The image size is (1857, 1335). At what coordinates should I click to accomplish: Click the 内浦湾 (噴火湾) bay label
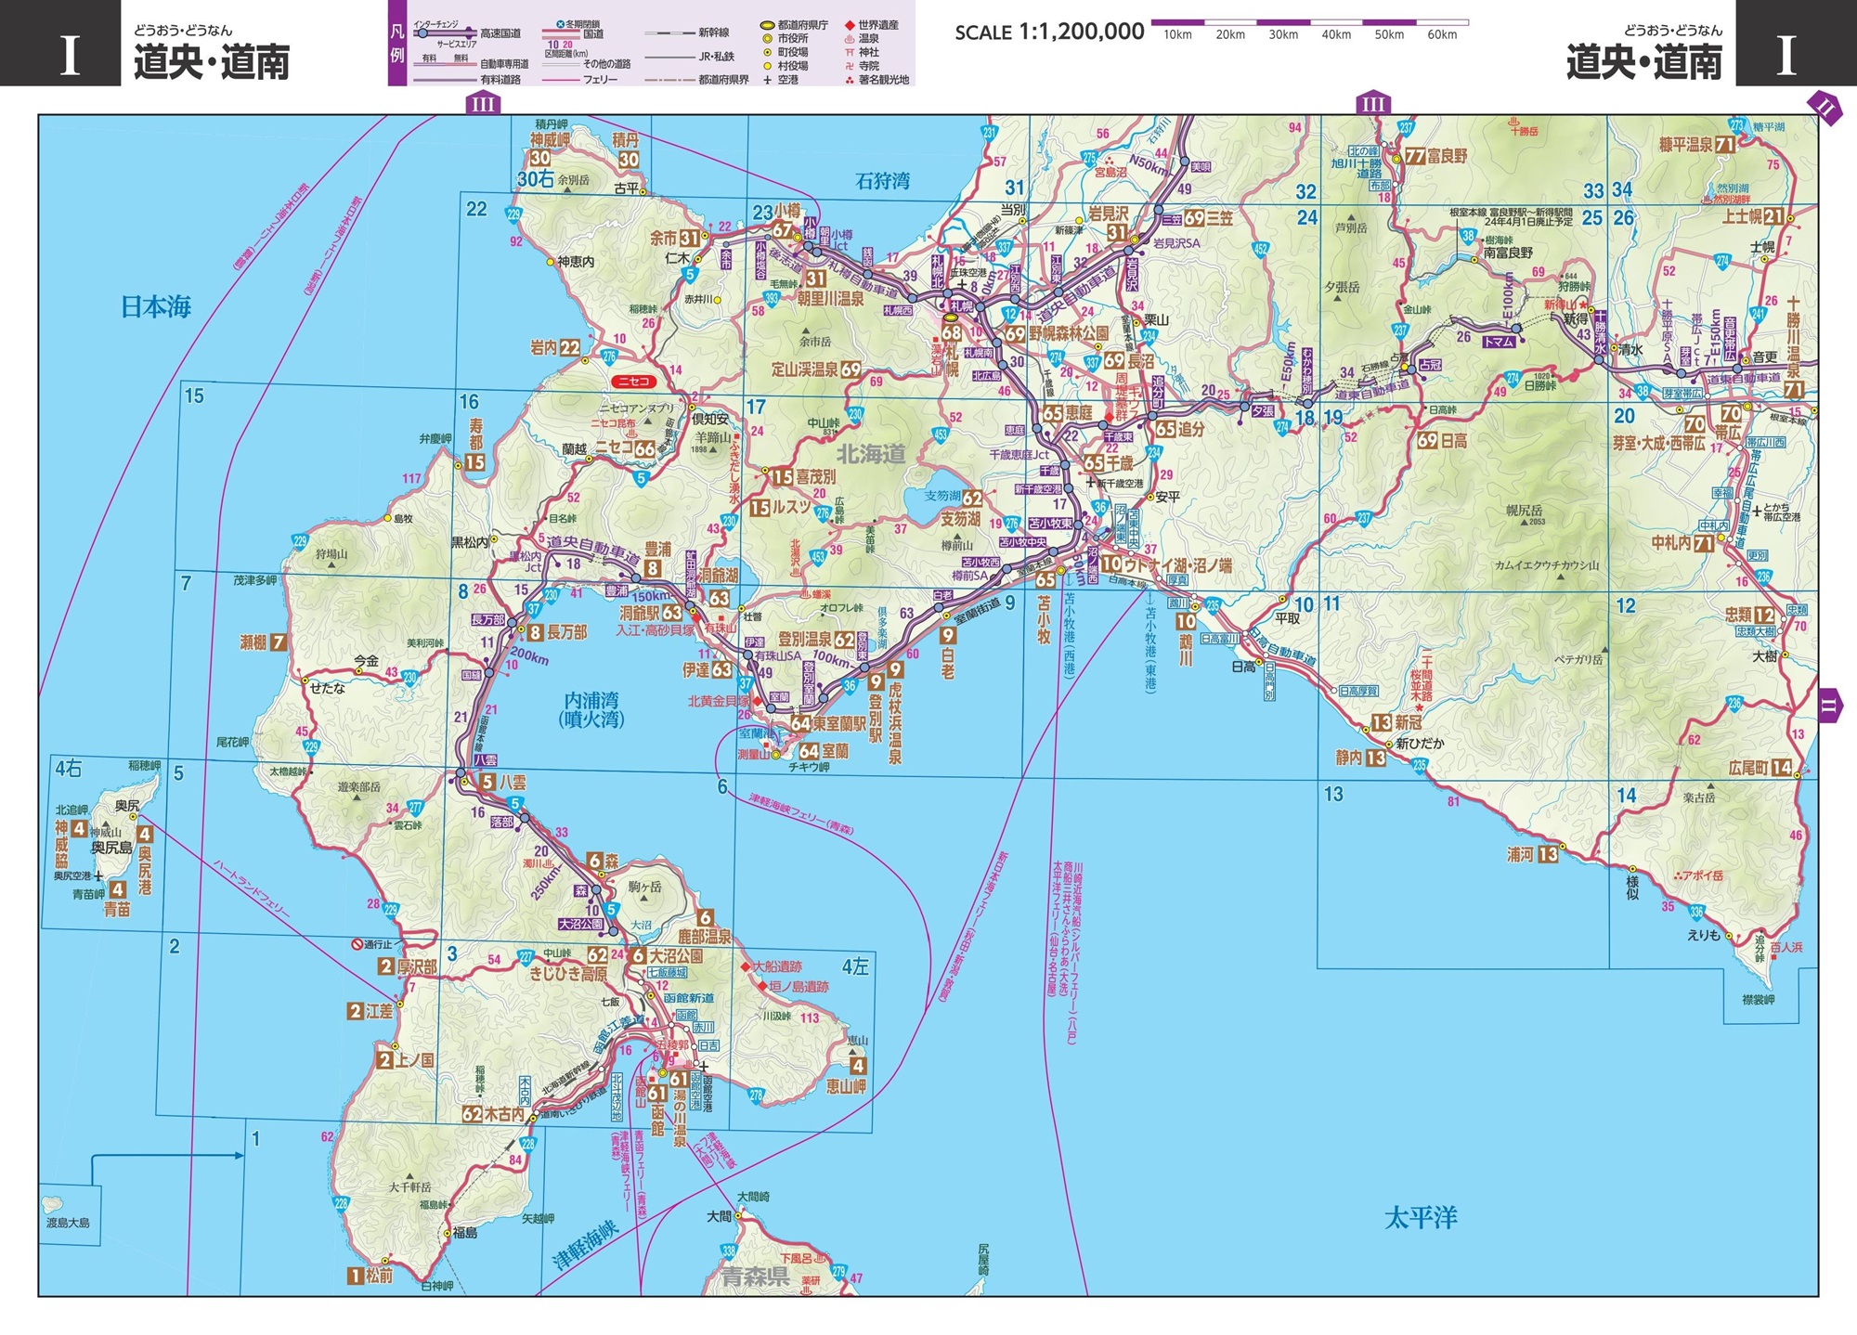pyautogui.click(x=591, y=710)
